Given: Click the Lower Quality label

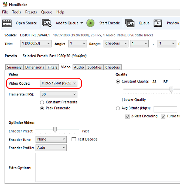Looking at the screenshot, I should [135, 100].
